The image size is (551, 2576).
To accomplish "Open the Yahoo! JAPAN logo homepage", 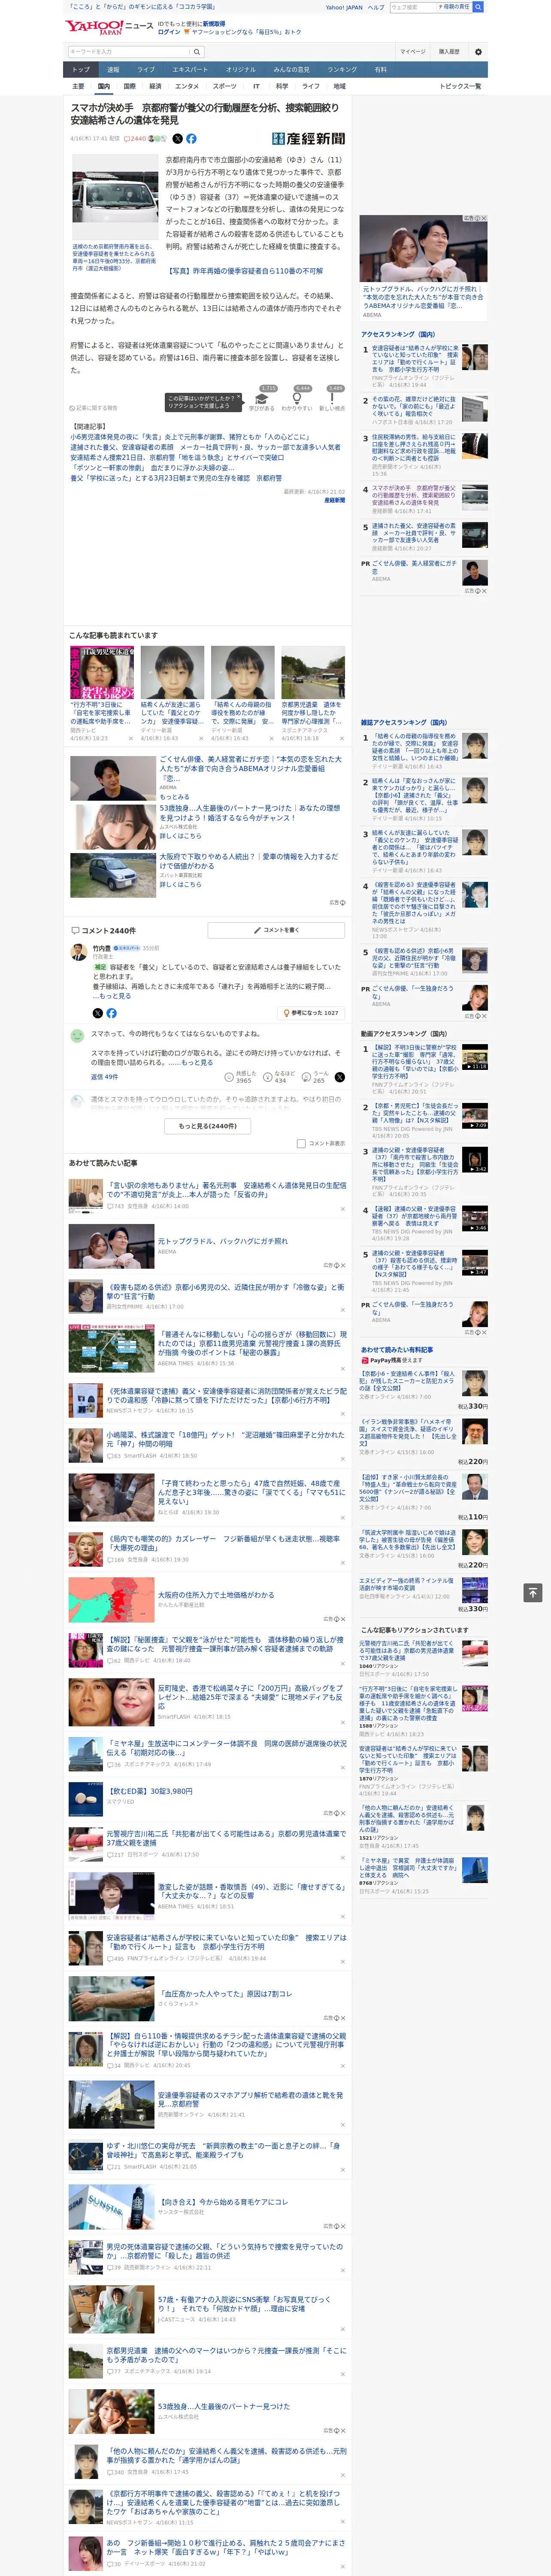I will pos(94,28).
